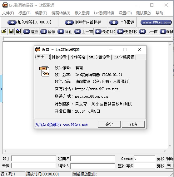Pause playback with 暂停 button
The height and width of the screenshot is (177, 174).
pyautogui.click(x=48, y=32)
